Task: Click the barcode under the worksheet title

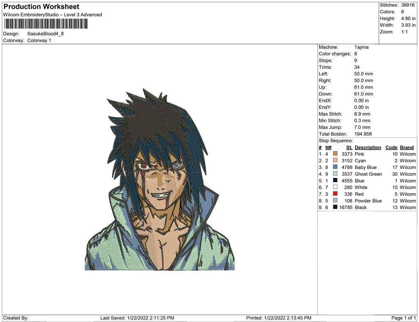Action: coord(46,24)
